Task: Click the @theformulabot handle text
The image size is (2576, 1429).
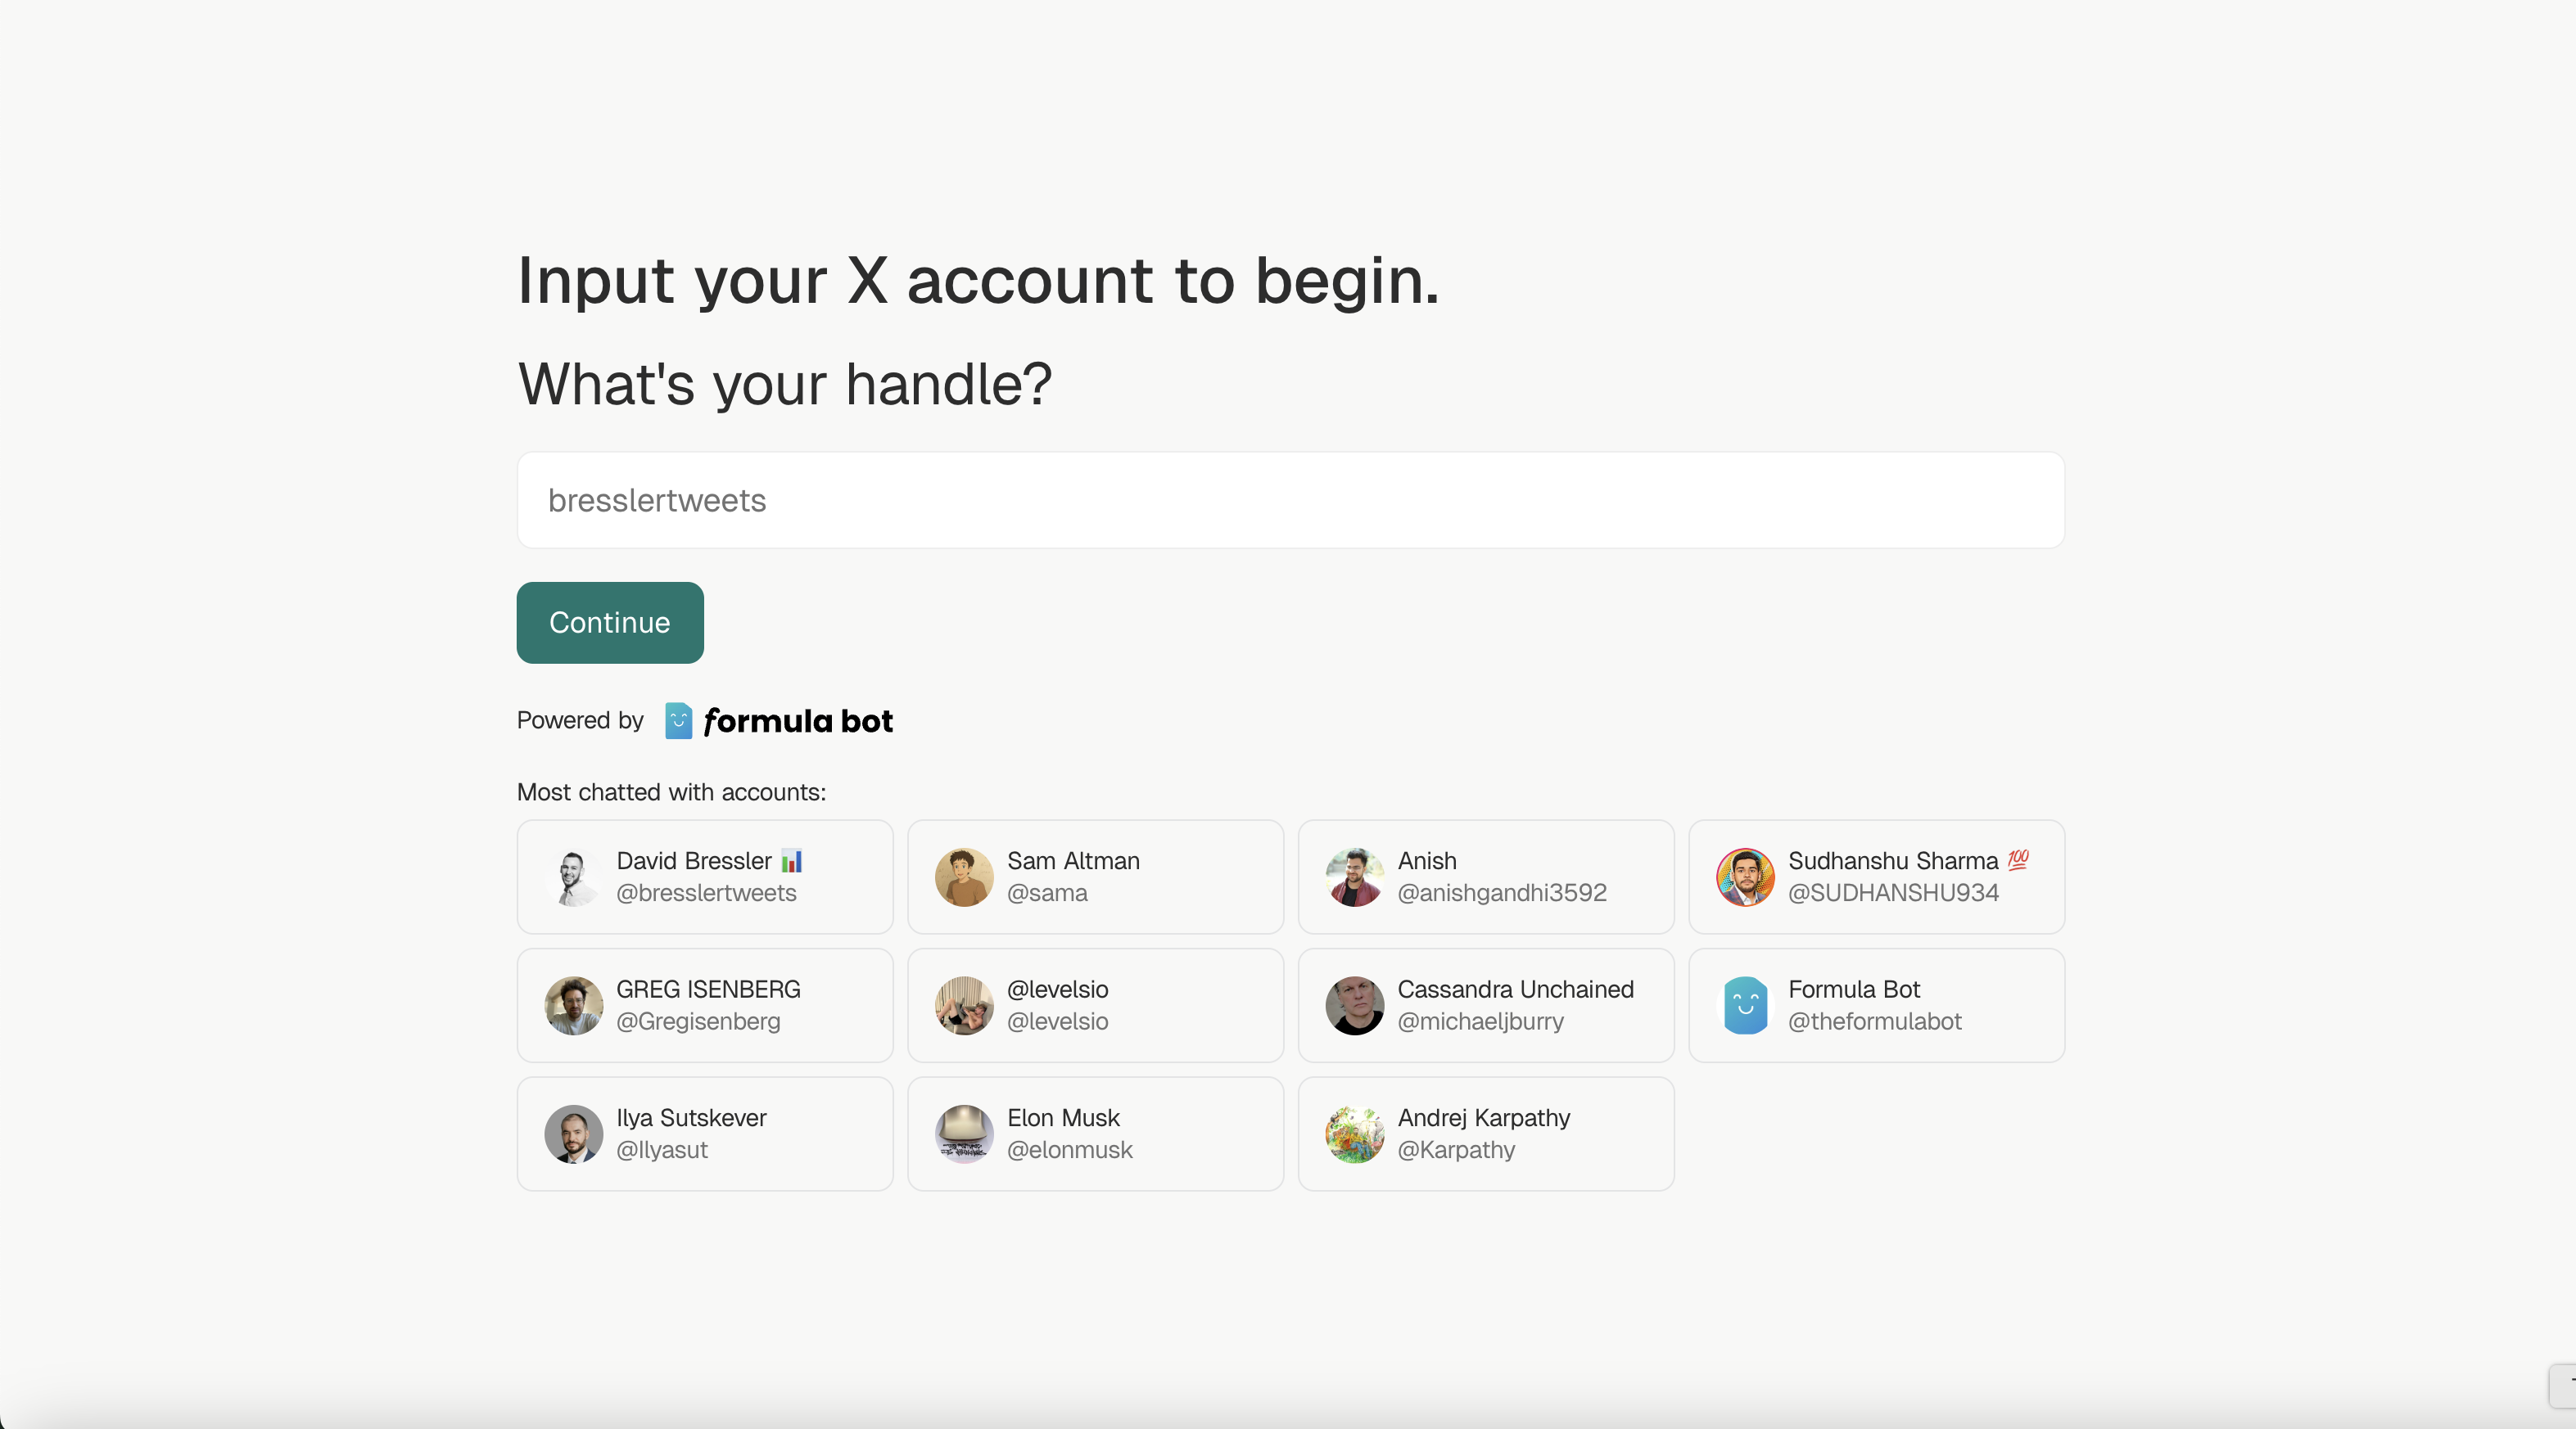Action: (1874, 1022)
